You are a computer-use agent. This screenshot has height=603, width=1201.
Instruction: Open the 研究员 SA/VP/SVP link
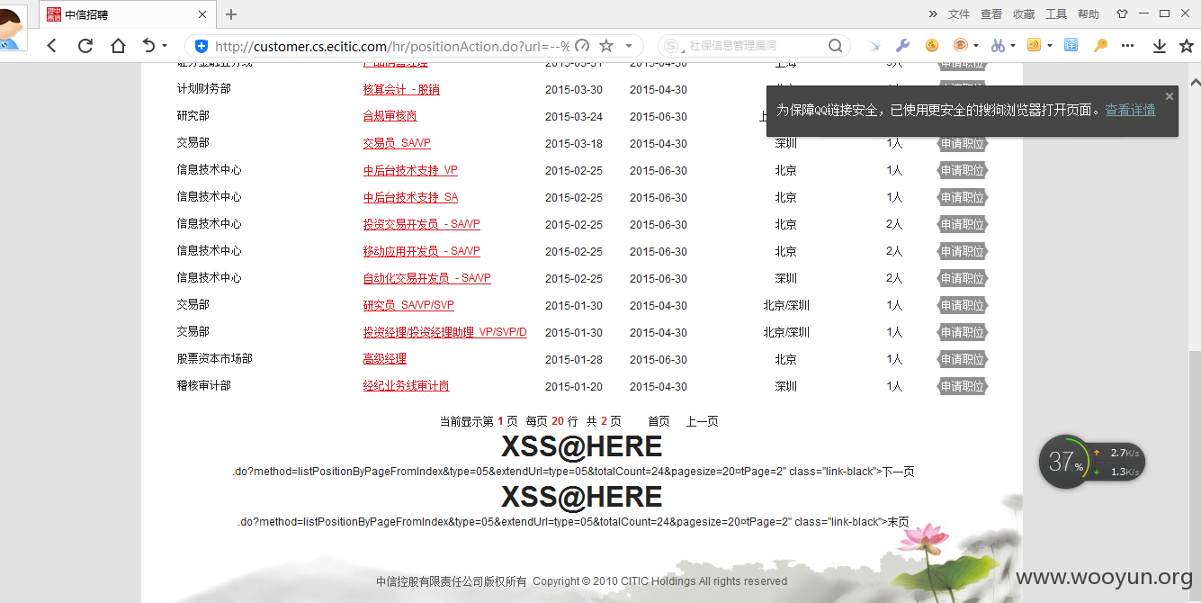point(408,305)
